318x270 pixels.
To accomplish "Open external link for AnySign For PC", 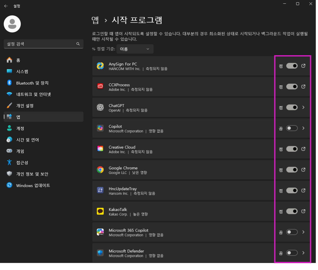I will point(303,66).
